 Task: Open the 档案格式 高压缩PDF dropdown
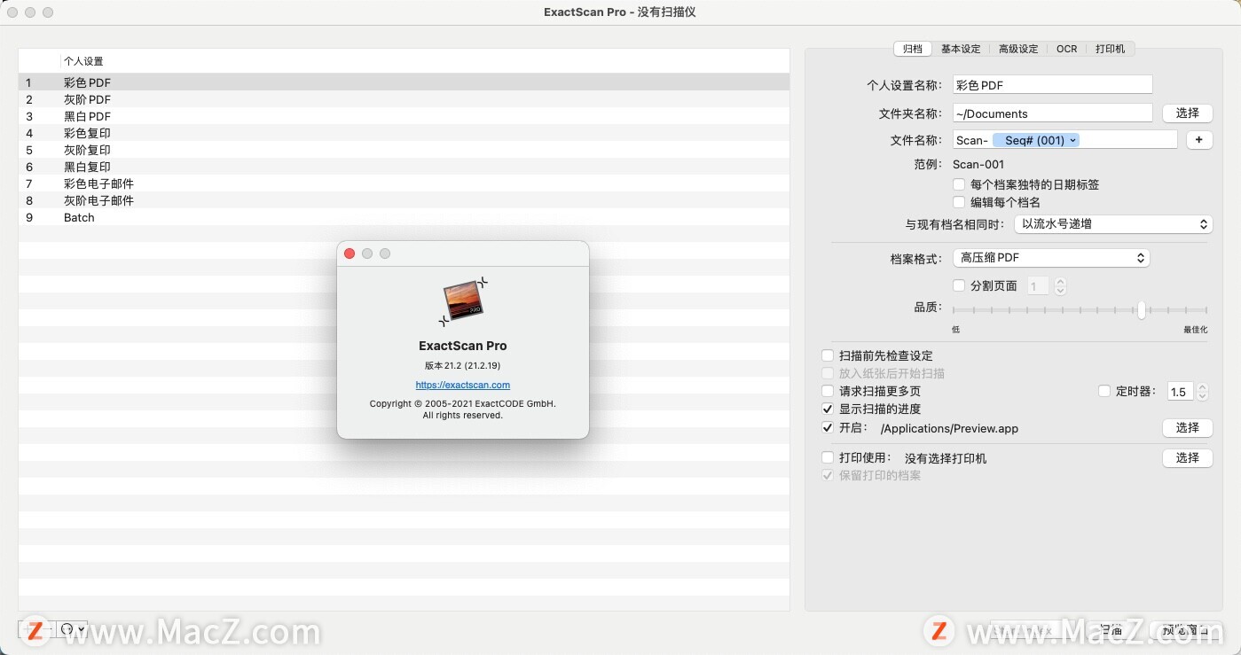tap(1051, 258)
